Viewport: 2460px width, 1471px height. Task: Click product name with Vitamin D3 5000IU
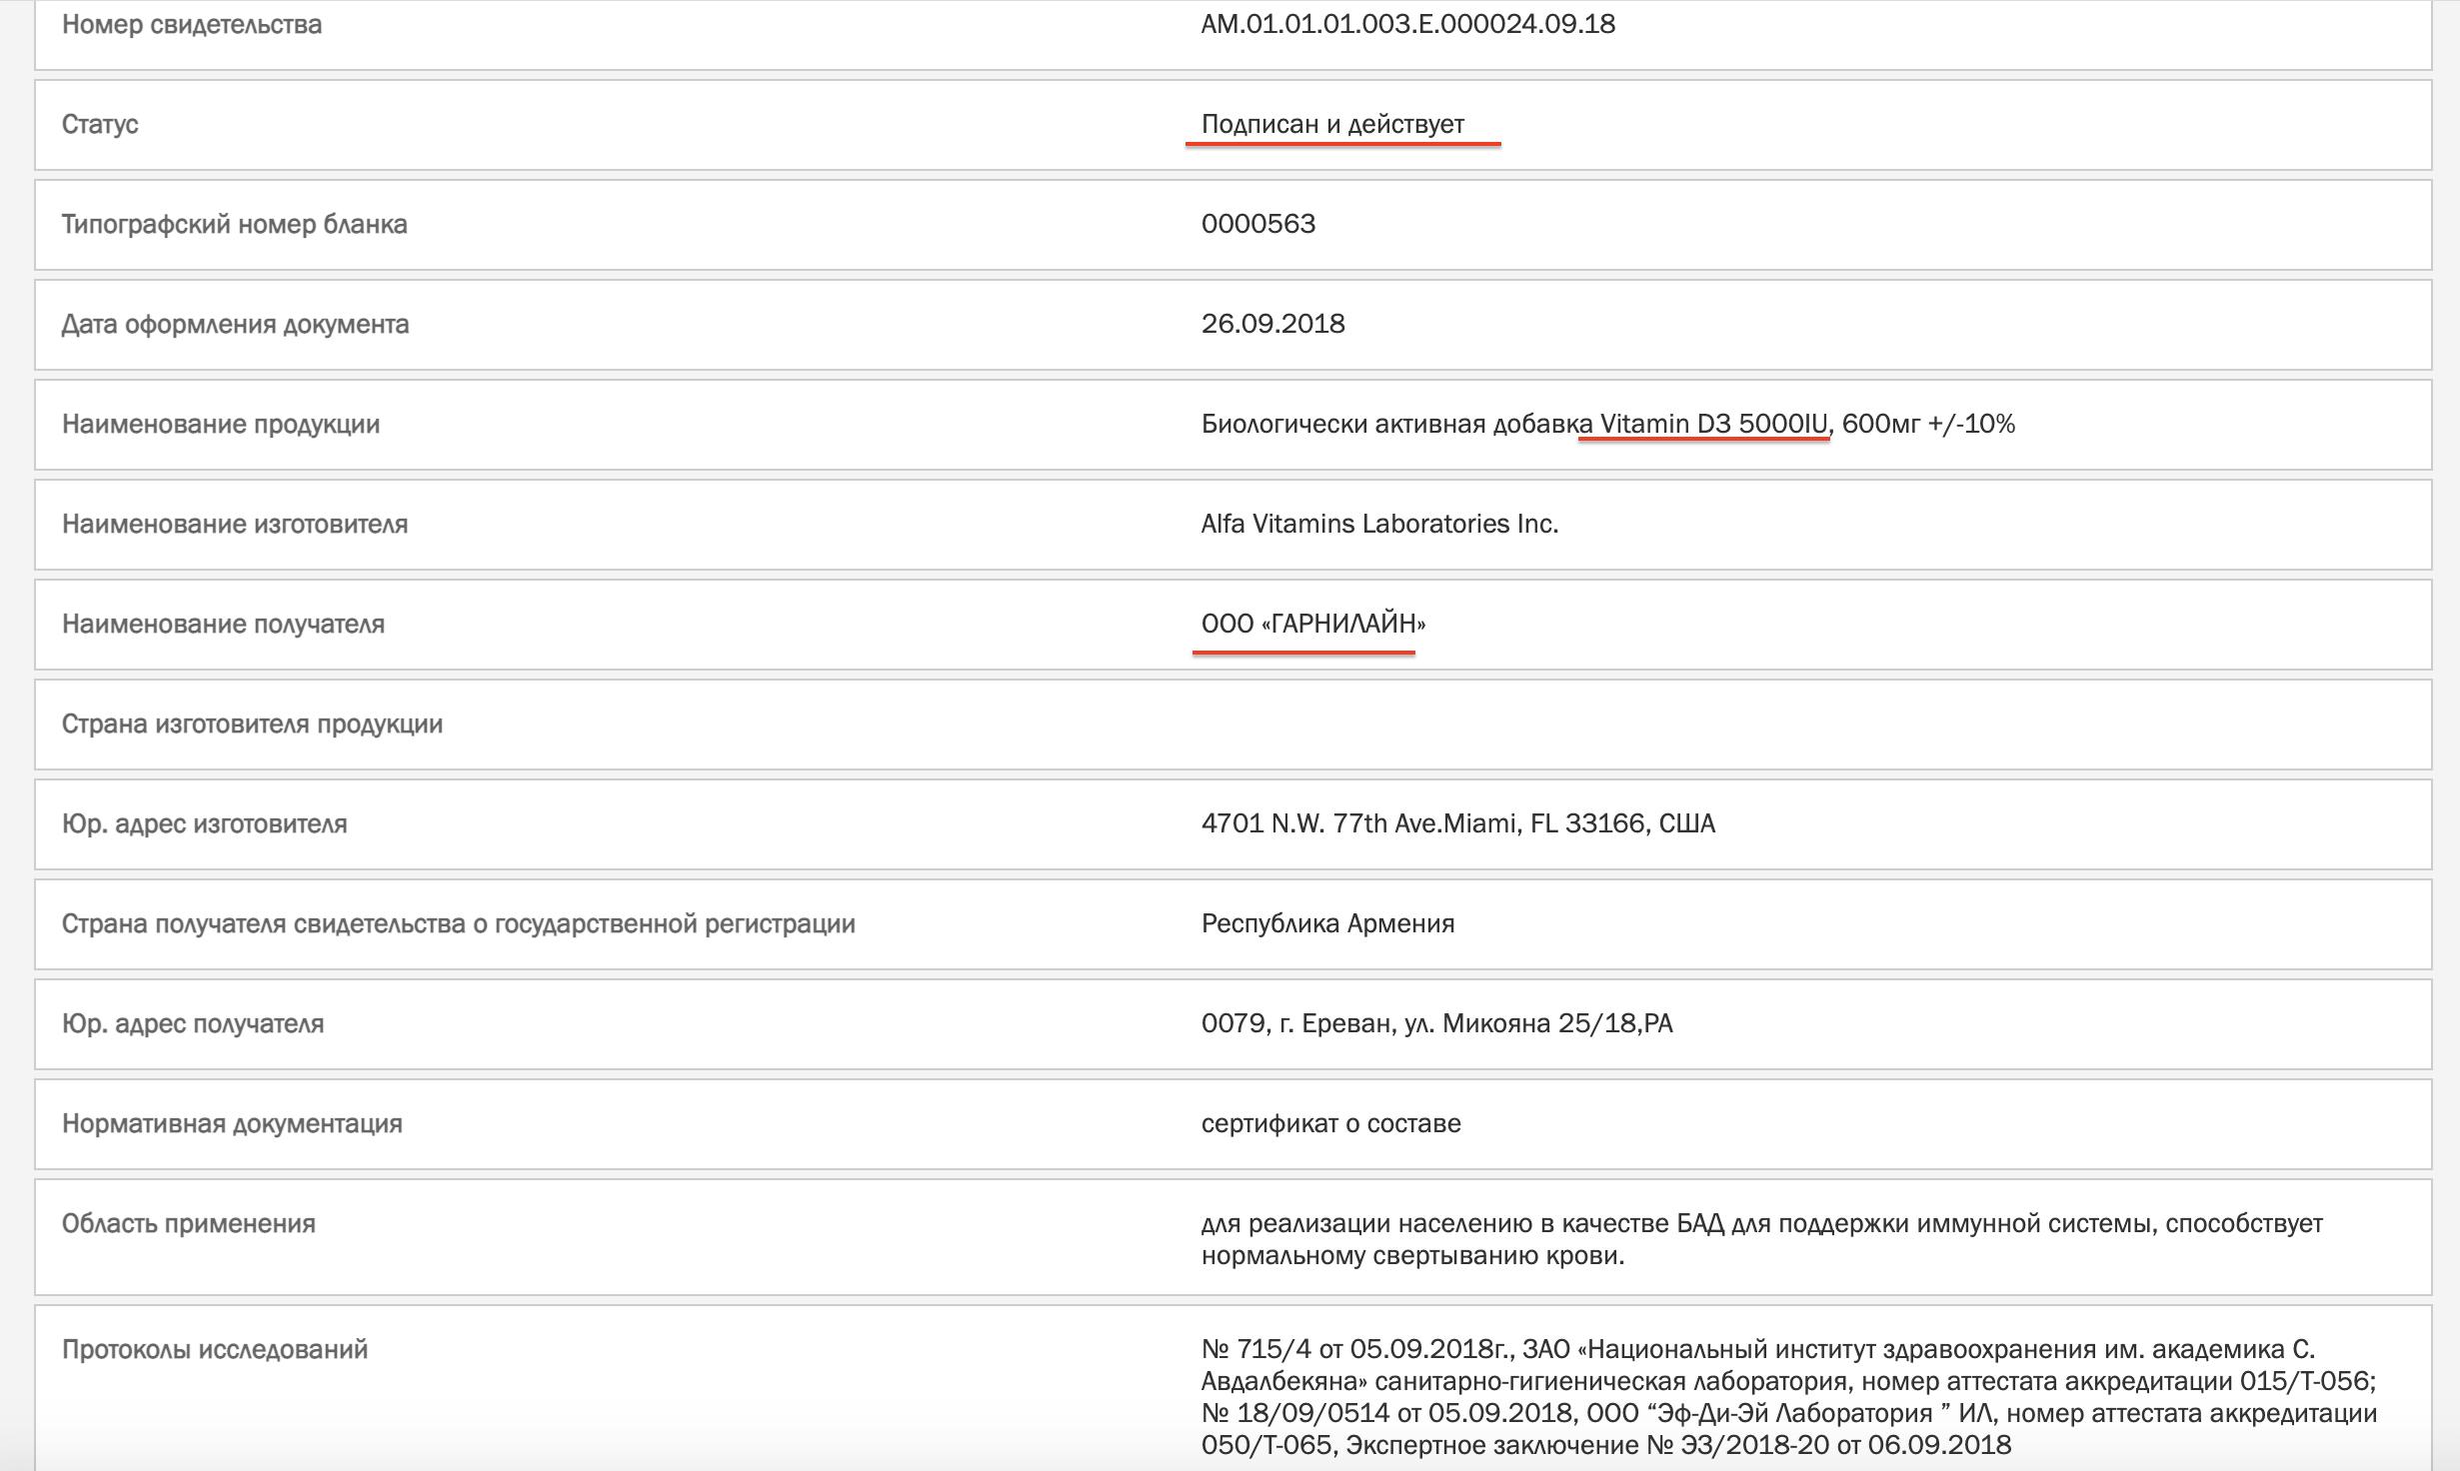click(x=1607, y=424)
